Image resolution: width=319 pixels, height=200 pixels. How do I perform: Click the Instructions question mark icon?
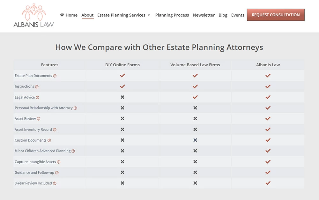pyautogui.click(x=37, y=86)
